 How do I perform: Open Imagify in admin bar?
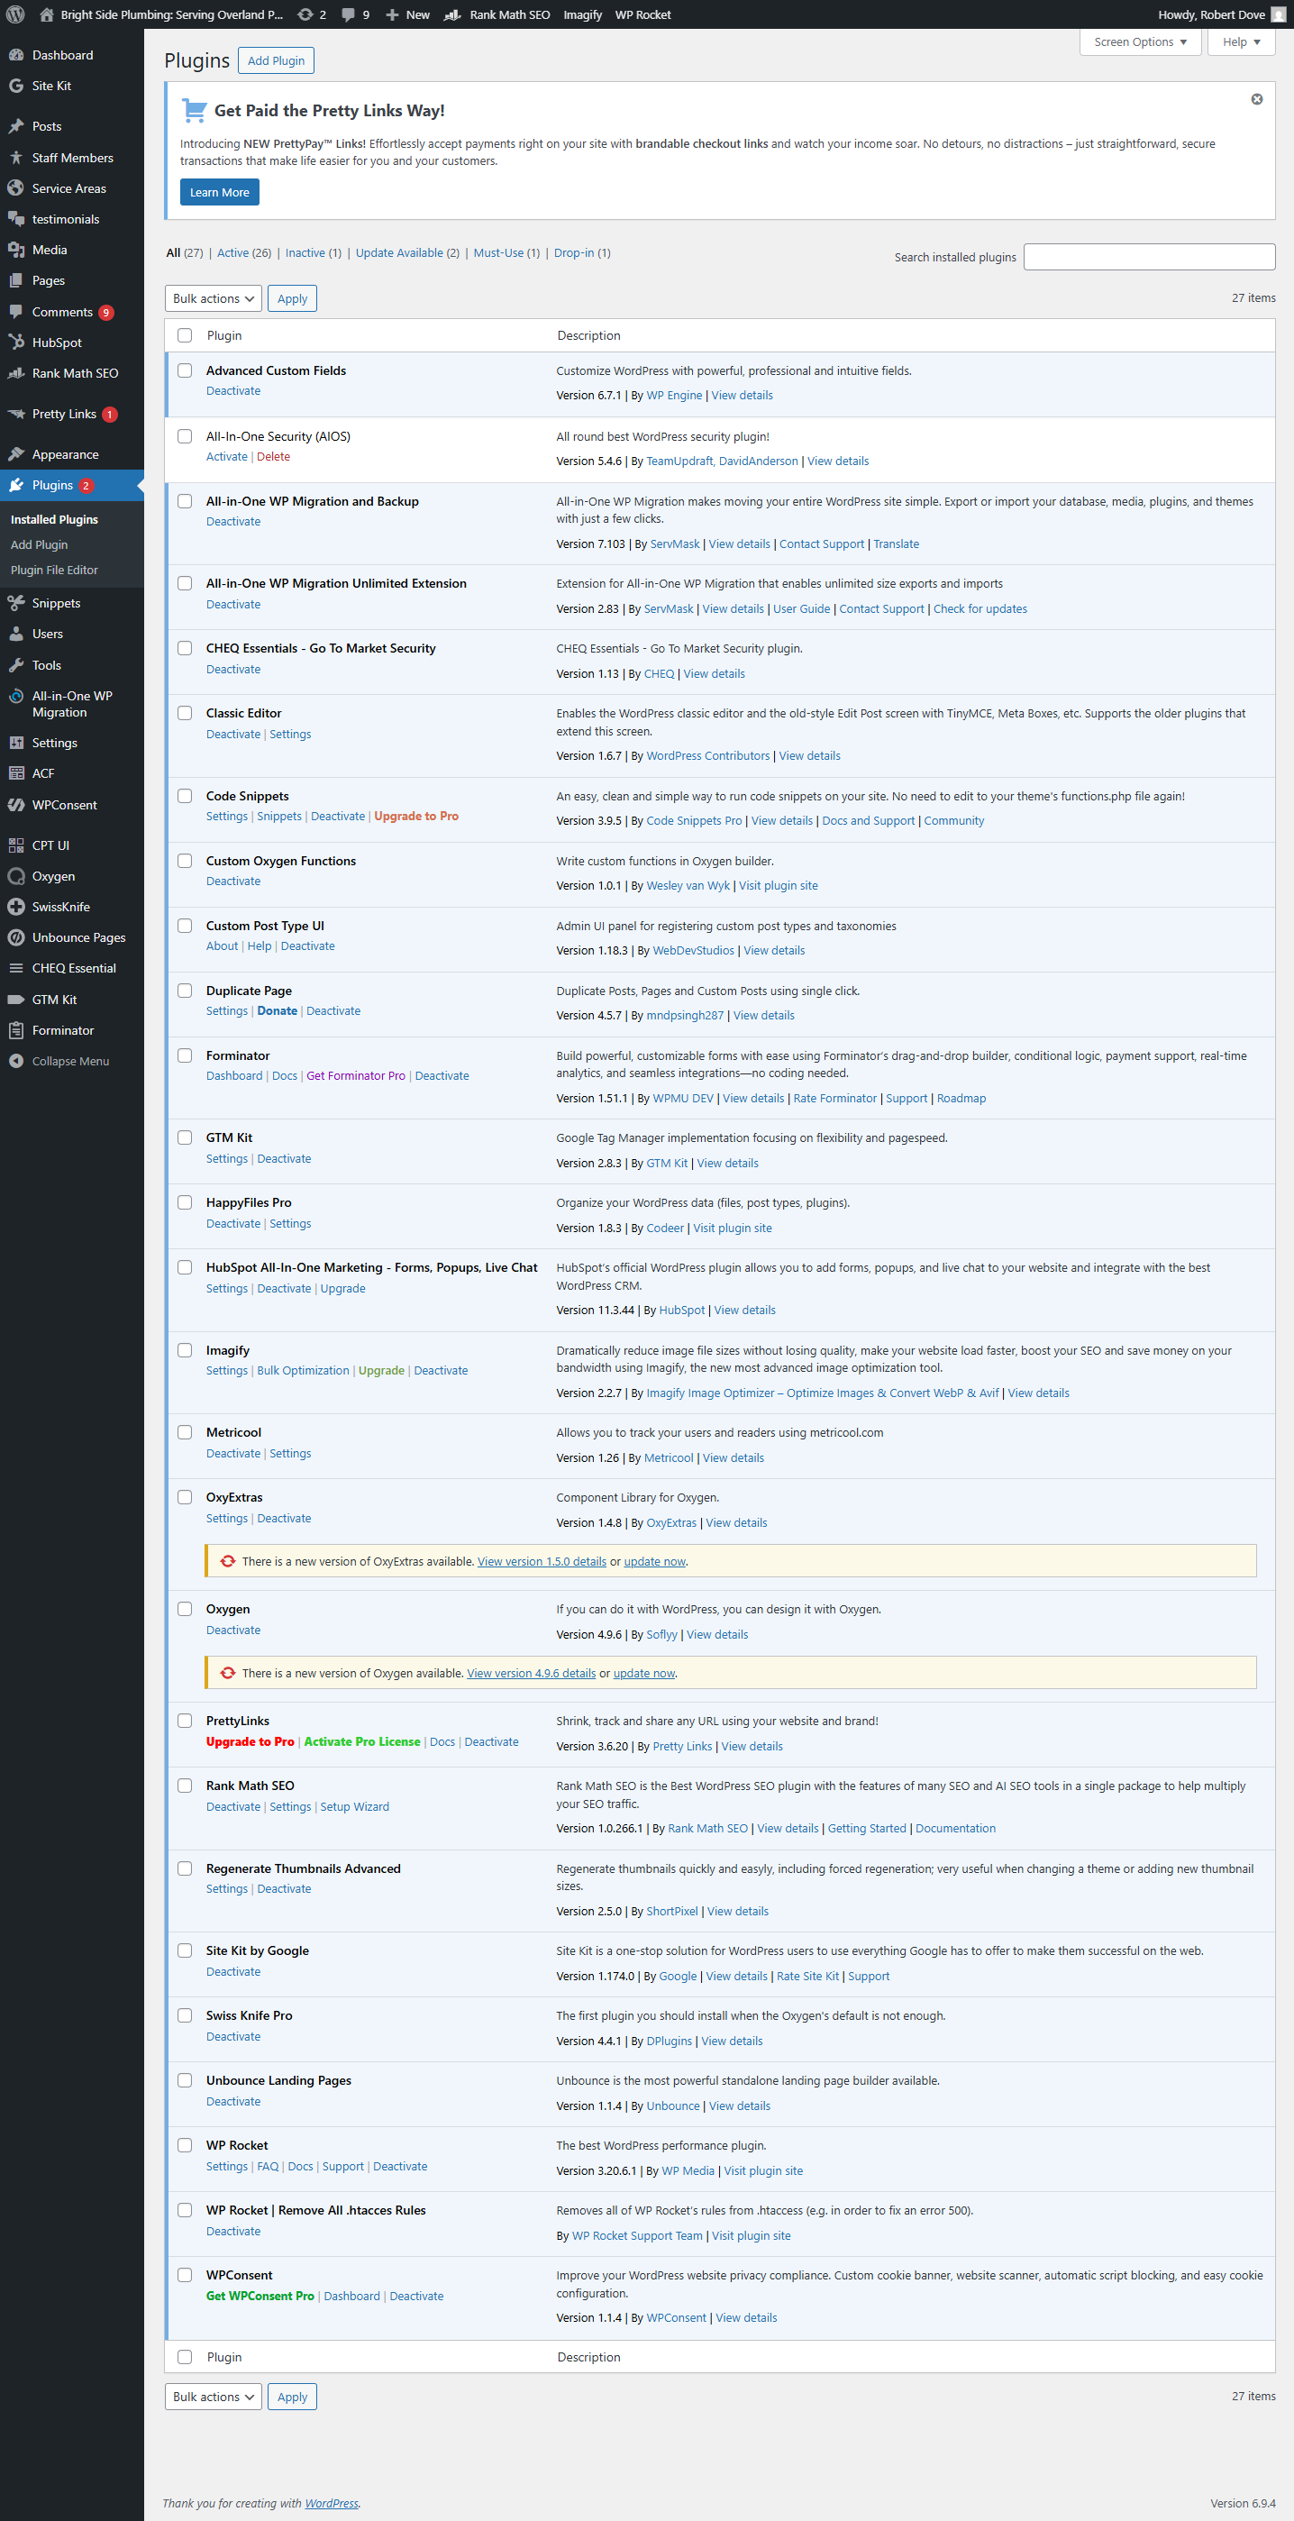[582, 14]
